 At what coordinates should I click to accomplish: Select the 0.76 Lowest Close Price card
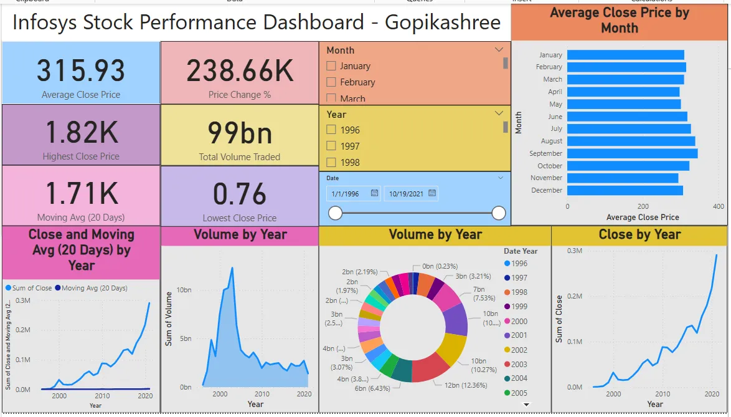coord(240,196)
